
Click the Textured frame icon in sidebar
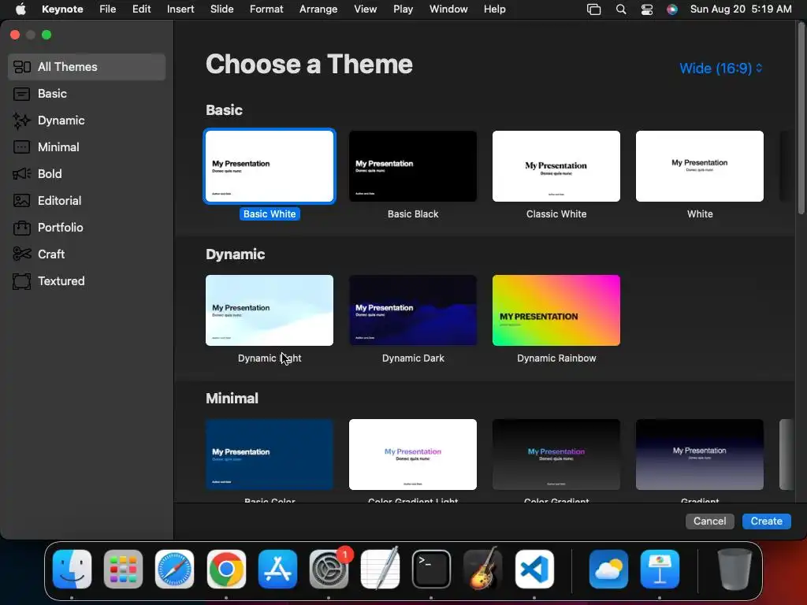[x=21, y=281]
